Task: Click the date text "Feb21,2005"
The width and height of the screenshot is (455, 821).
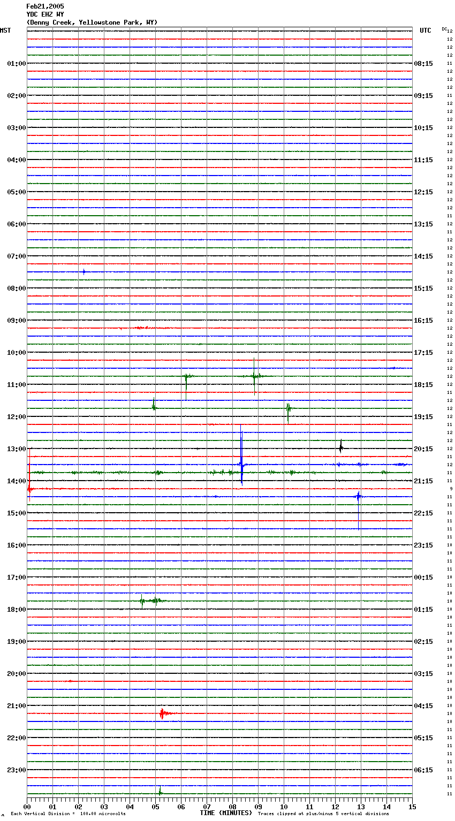Action: 45,6
